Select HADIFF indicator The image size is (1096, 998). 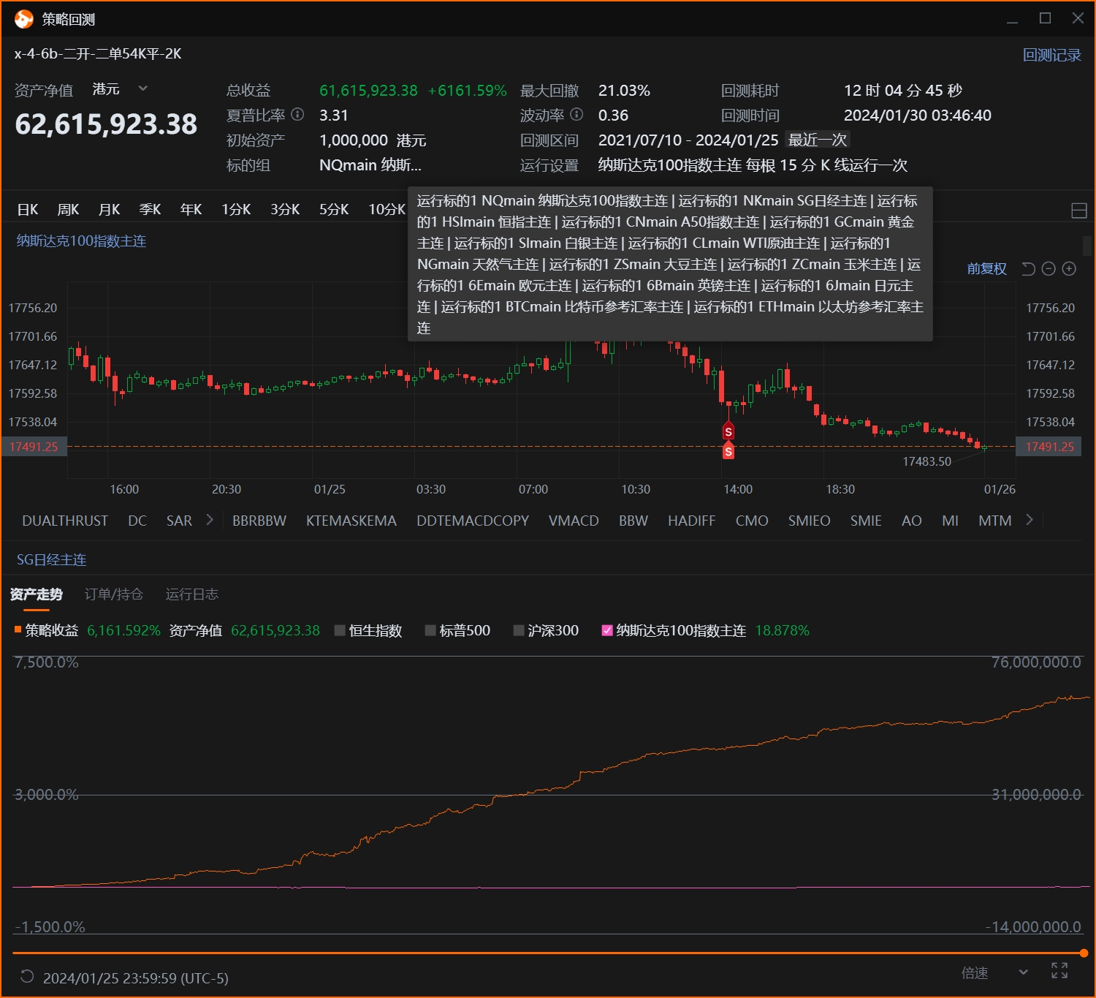692,521
